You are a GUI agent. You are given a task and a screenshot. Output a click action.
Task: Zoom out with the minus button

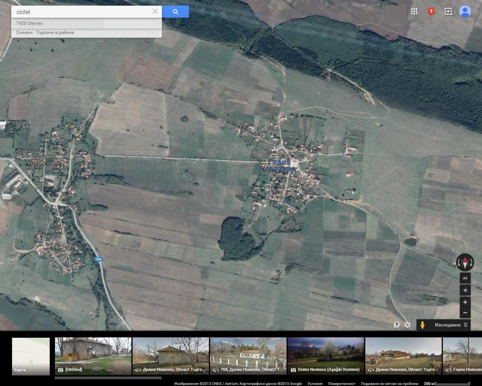465,313
